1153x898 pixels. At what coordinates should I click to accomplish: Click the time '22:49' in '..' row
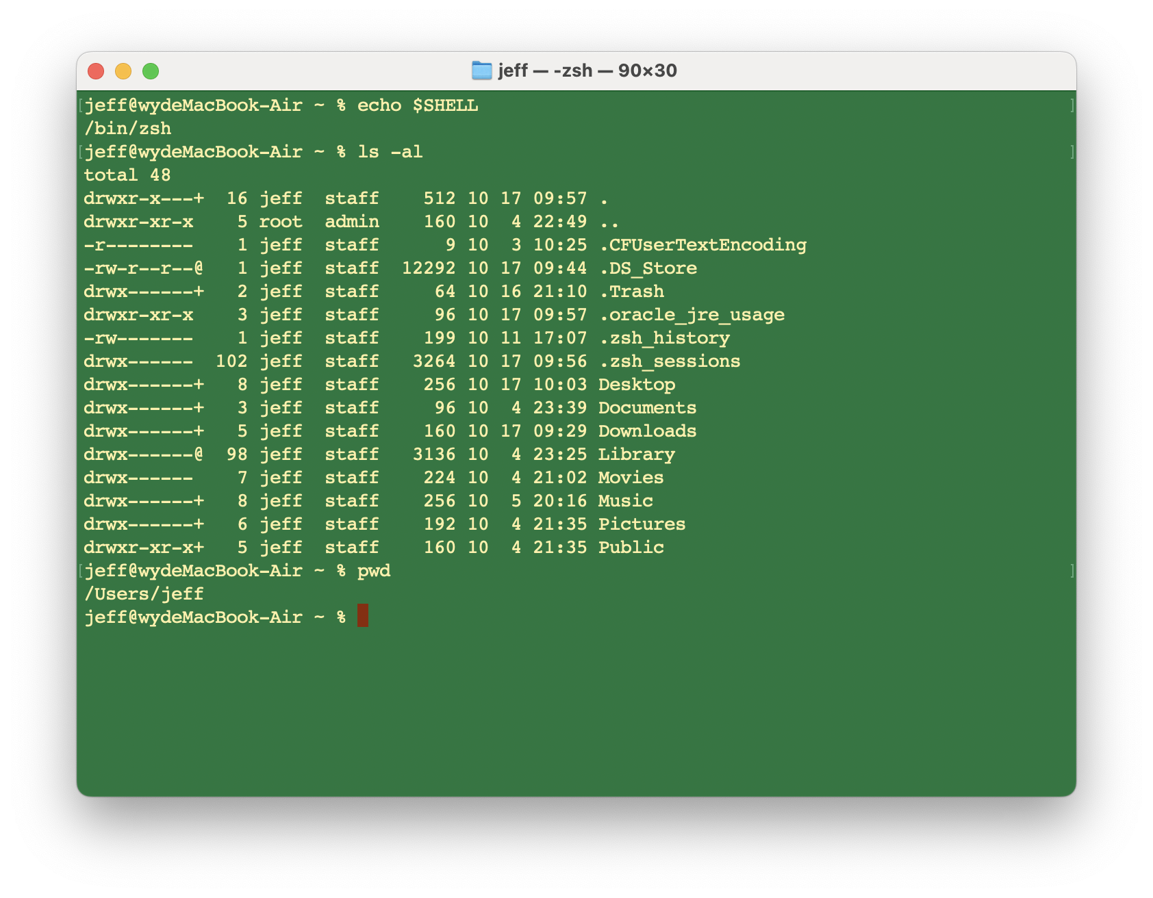pos(560,222)
